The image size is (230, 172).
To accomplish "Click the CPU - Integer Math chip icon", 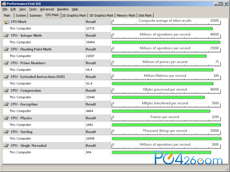I will (x=6, y=36).
